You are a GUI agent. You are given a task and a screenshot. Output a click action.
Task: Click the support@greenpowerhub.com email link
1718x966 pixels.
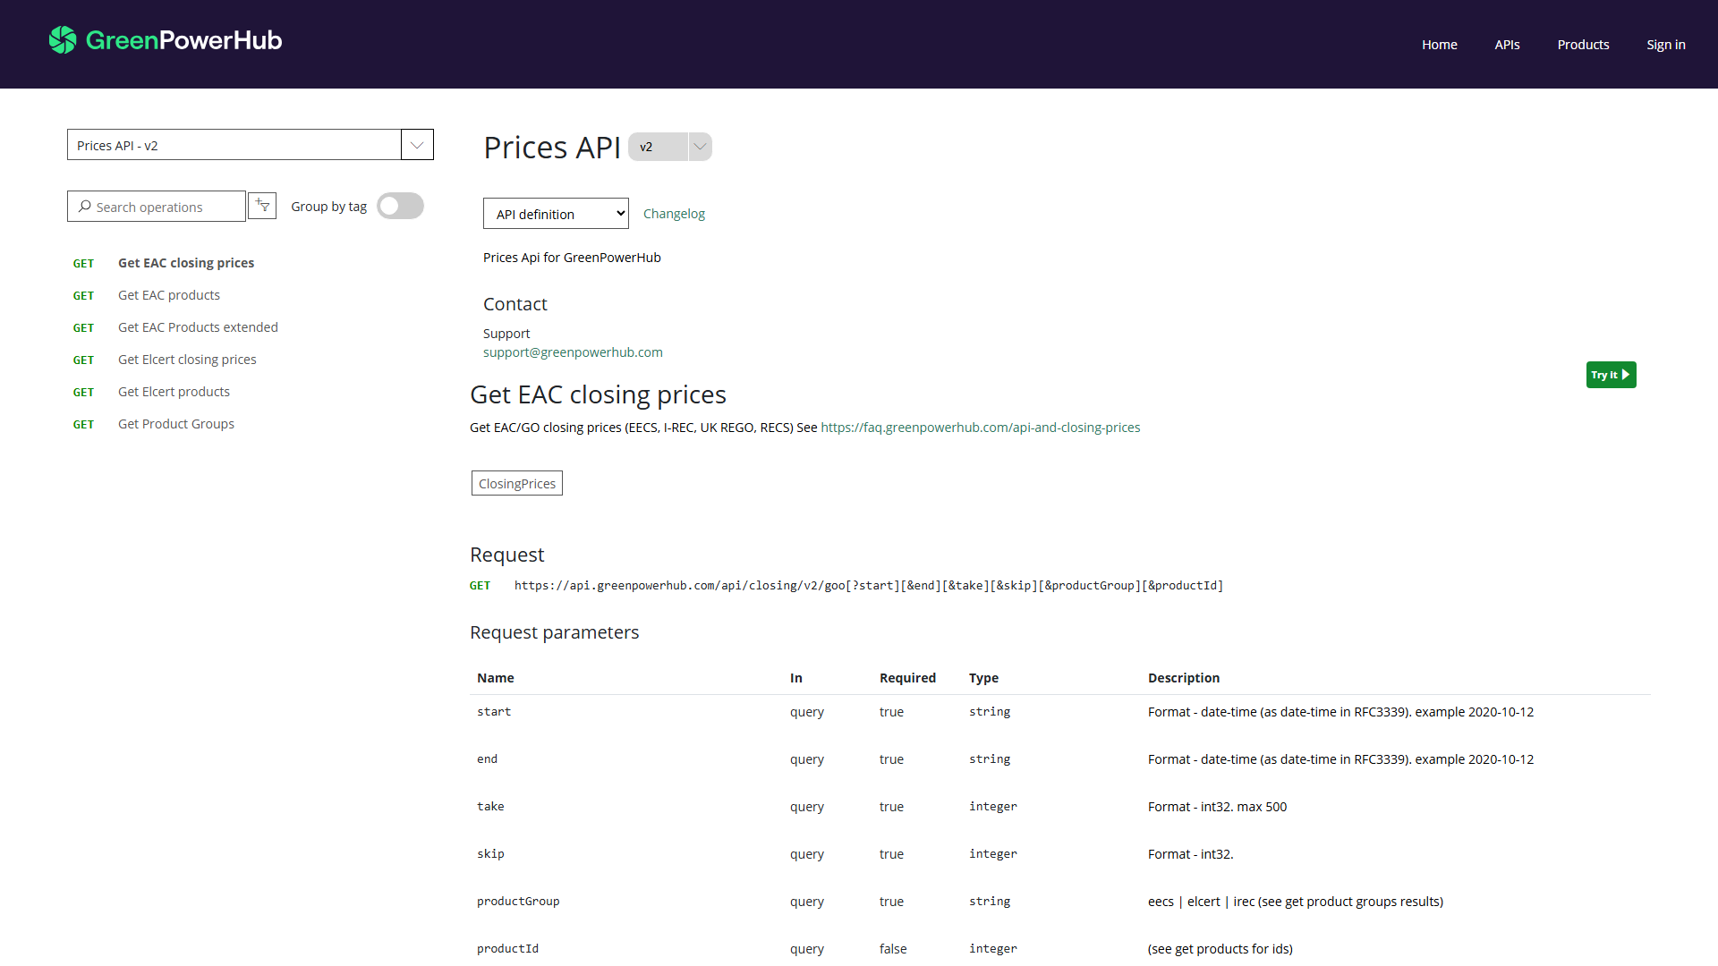(x=573, y=352)
